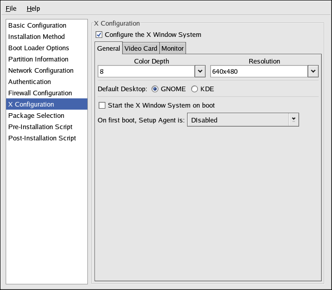Select Boot Loader Options in sidebar
Screen dimensions: 332x290
point(39,48)
